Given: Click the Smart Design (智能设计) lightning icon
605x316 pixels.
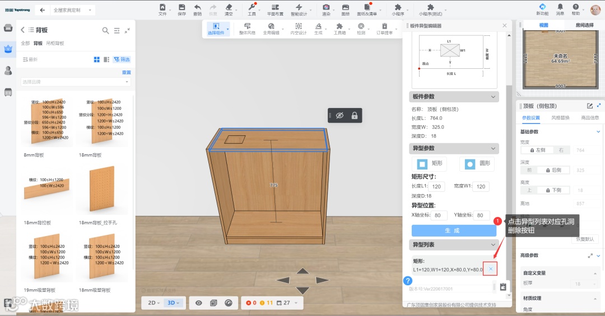Looking at the screenshot, I should [299, 8].
